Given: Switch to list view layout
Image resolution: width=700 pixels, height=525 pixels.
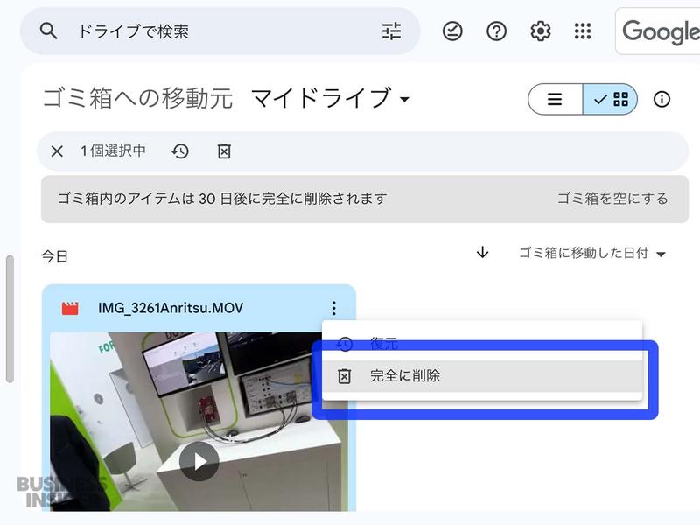Looking at the screenshot, I should click(555, 99).
